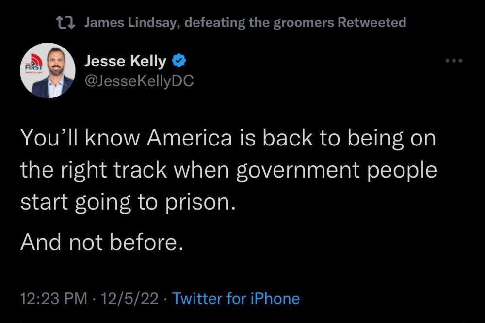This screenshot has height=323, width=485.
Task: Click the 12/5/22 date
Action: tap(129, 299)
